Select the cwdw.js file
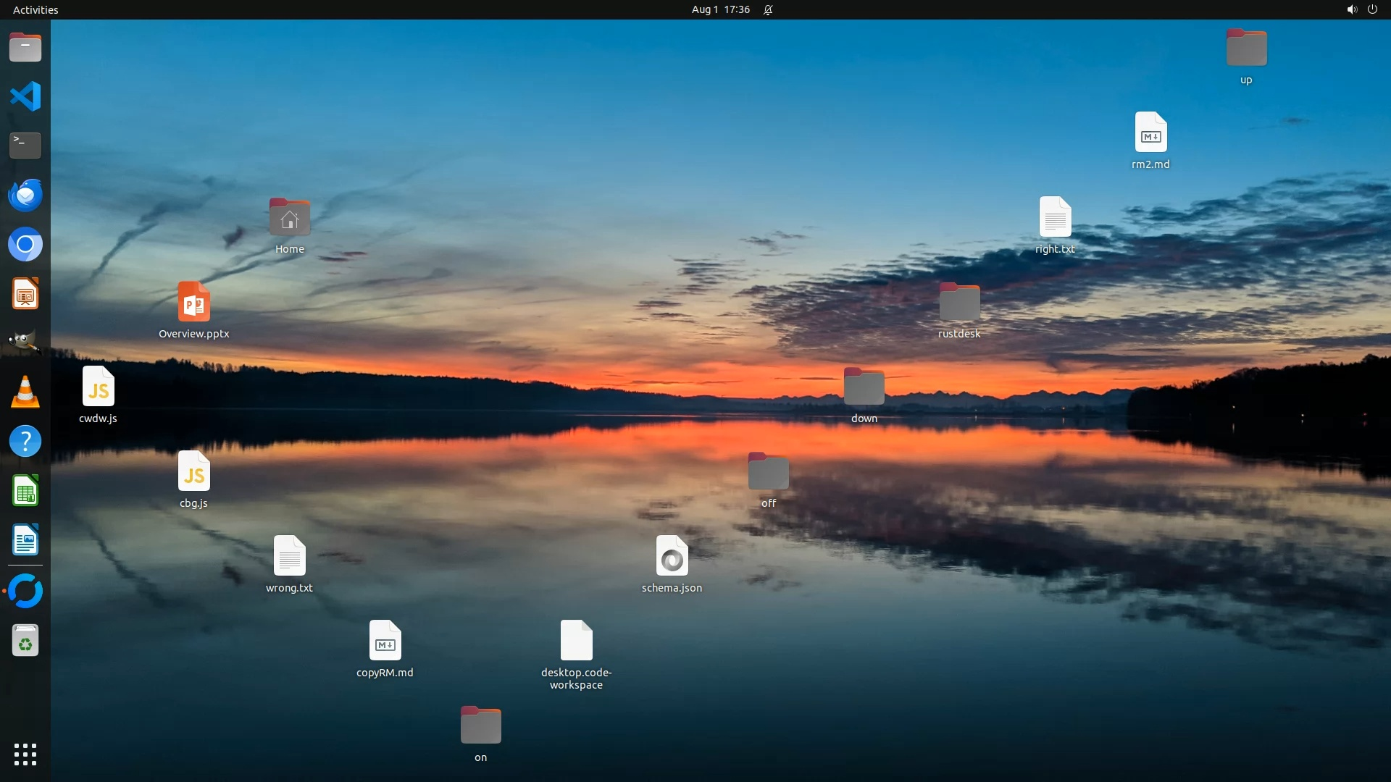The height and width of the screenshot is (782, 1391). 99,387
